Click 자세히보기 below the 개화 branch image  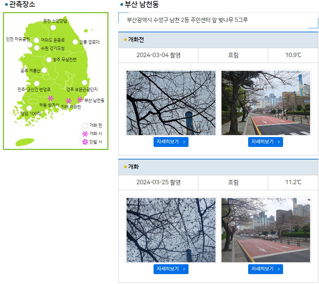(x=171, y=269)
